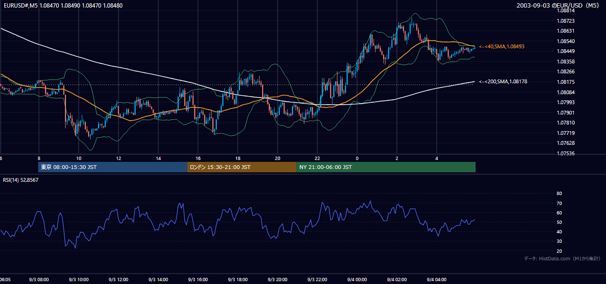This screenshot has width=606, height=284.
Task: Click price level 1.07536 on the axis
Action: click(x=566, y=153)
